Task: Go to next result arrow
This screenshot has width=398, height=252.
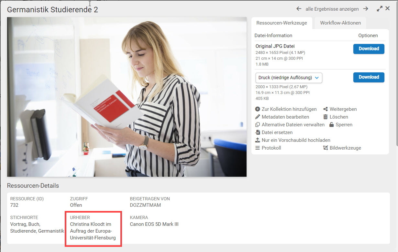Action: 366,9
